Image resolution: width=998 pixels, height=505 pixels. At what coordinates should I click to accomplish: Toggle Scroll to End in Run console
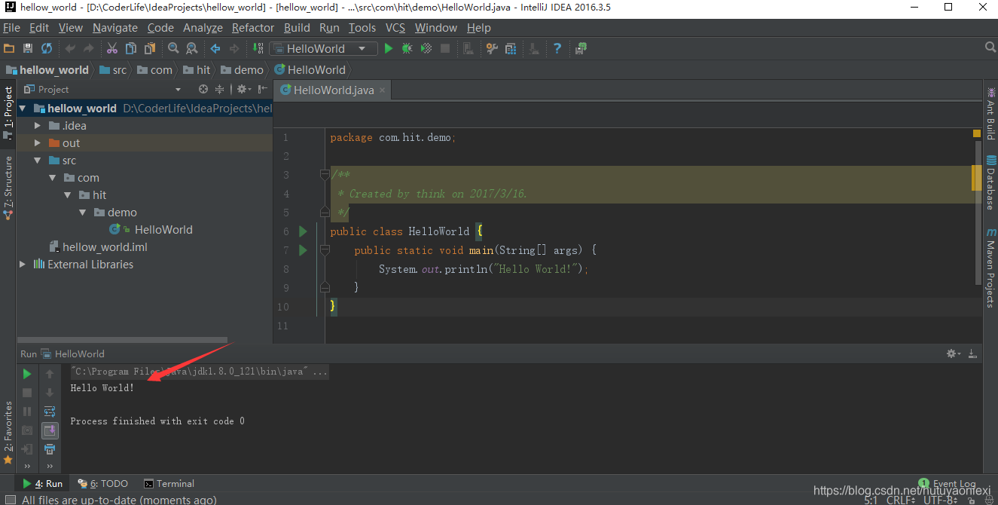[50, 430]
